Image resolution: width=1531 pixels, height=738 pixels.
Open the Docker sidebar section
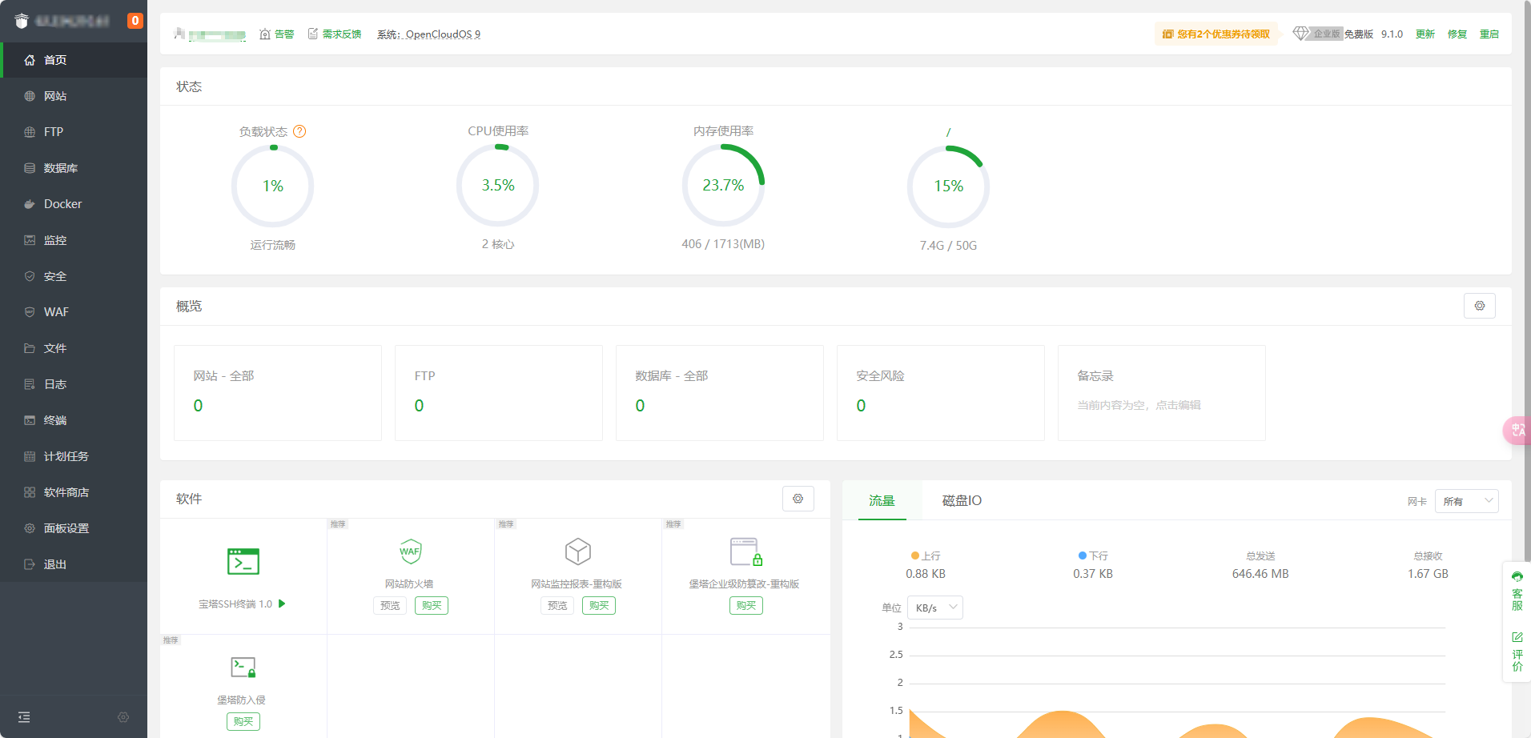pyautogui.click(x=74, y=204)
